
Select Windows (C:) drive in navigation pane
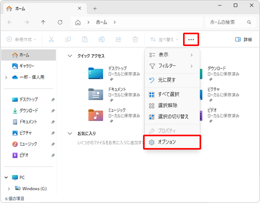click(x=29, y=189)
